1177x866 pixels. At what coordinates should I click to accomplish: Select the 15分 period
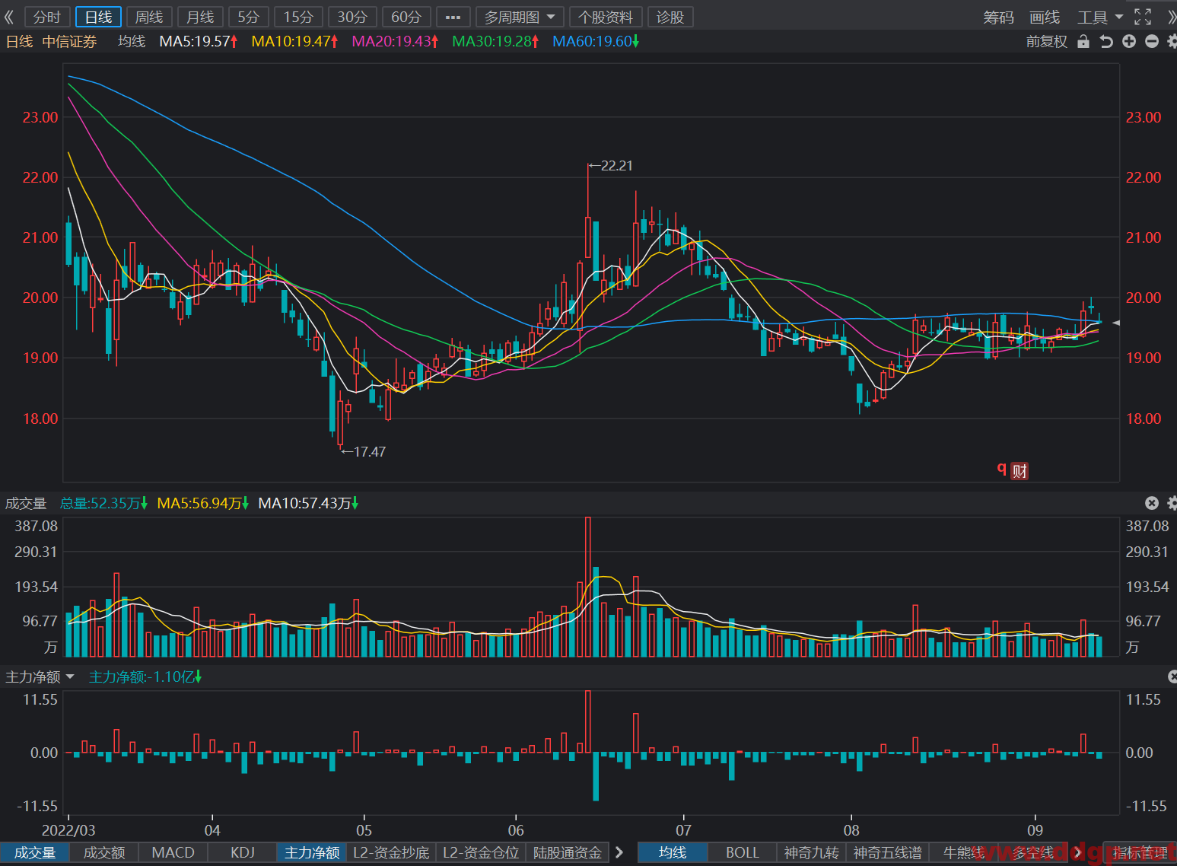coord(298,17)
